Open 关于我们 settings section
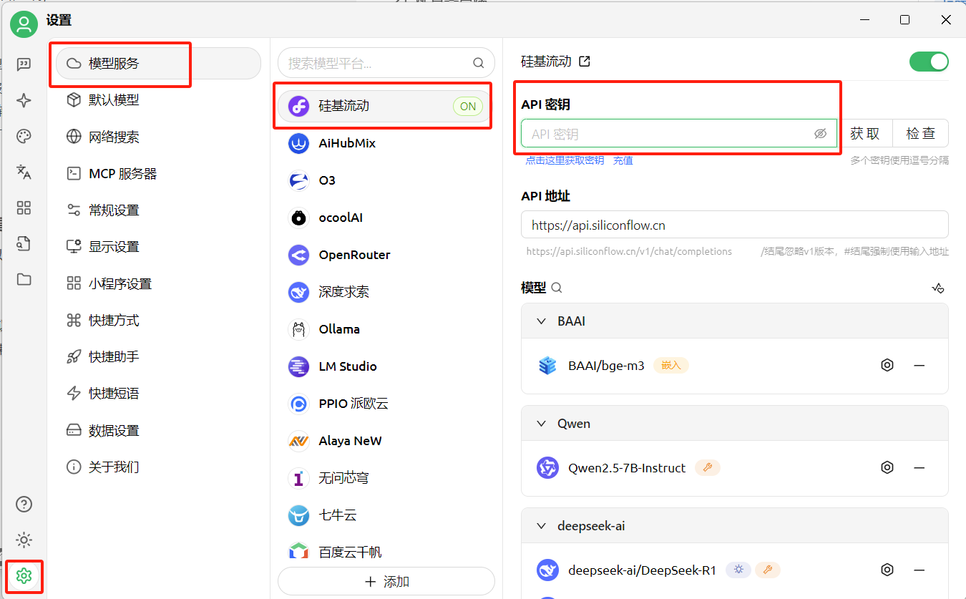 pos(158,467)
